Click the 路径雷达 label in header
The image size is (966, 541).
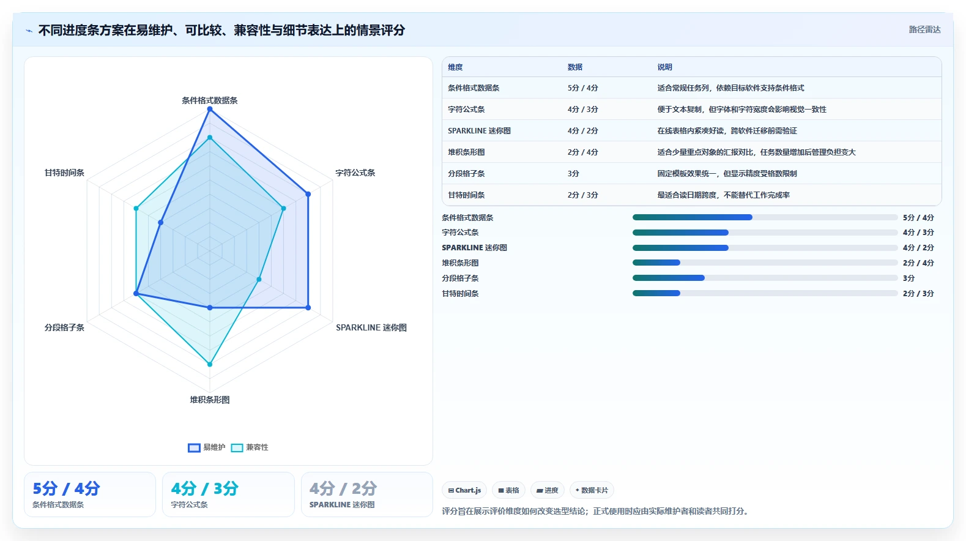tap(924, 29)
